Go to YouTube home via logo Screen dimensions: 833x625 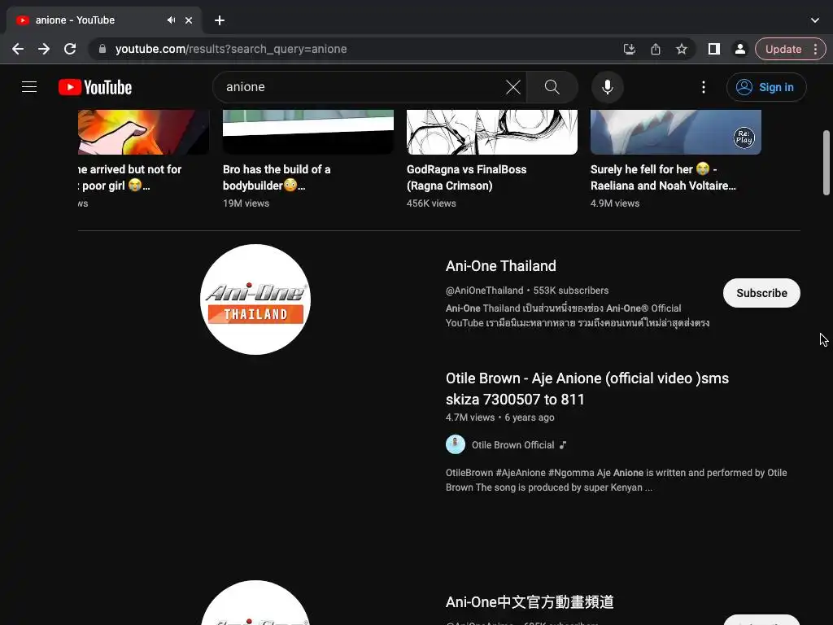[x=95, y=87]
